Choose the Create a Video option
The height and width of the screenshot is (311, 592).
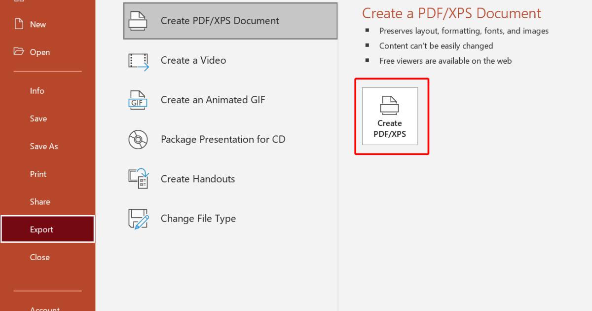click(193, 60)
